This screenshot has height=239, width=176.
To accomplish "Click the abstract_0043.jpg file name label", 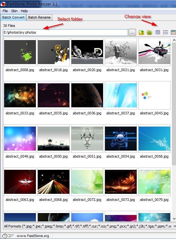I will 154,113.
